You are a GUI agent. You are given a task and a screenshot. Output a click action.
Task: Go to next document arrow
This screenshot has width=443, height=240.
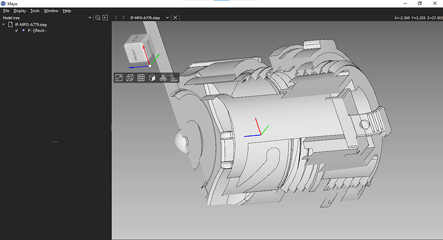click(123, 17)
